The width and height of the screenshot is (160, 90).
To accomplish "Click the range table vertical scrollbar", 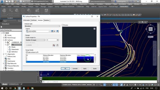I will click(95, 58).
